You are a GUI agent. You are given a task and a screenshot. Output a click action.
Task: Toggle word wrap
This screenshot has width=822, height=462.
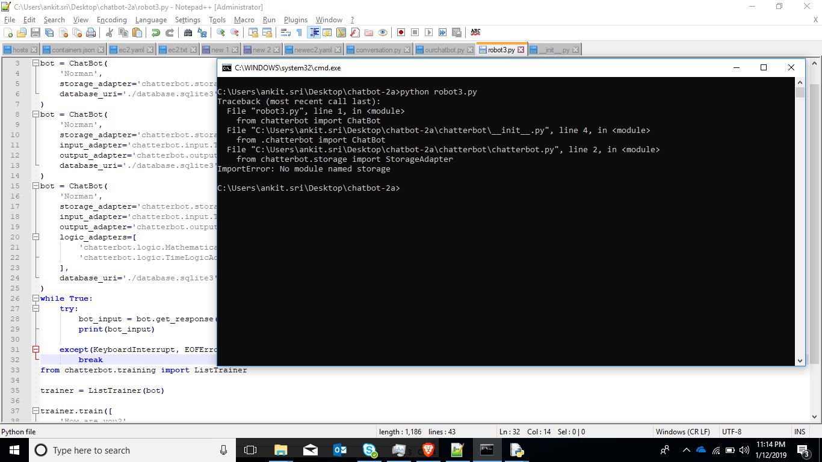click(286, 32)
